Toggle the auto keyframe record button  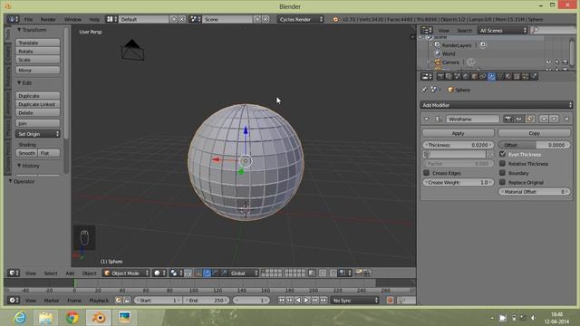[390, 301]
